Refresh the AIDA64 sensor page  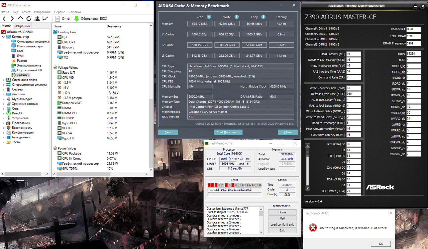29,19
